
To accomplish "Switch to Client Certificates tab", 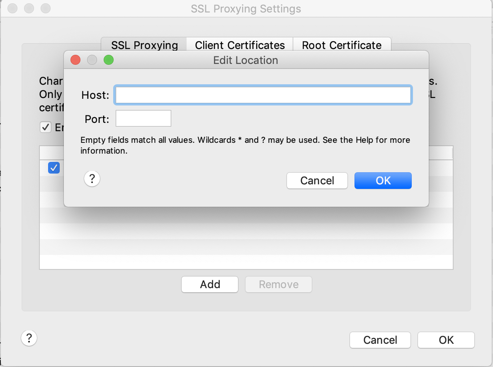I will point(240,45).
